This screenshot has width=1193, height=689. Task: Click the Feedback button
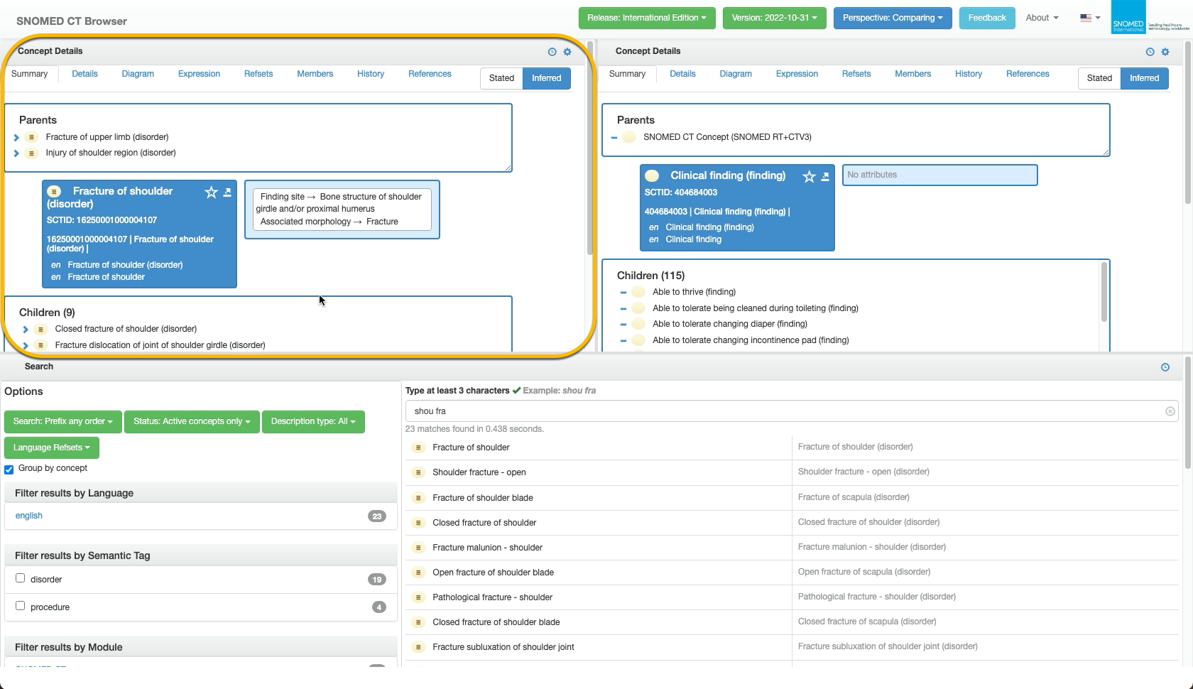point(987,18)
